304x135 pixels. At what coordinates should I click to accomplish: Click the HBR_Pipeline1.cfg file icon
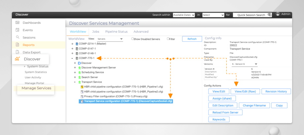point(82,87)
